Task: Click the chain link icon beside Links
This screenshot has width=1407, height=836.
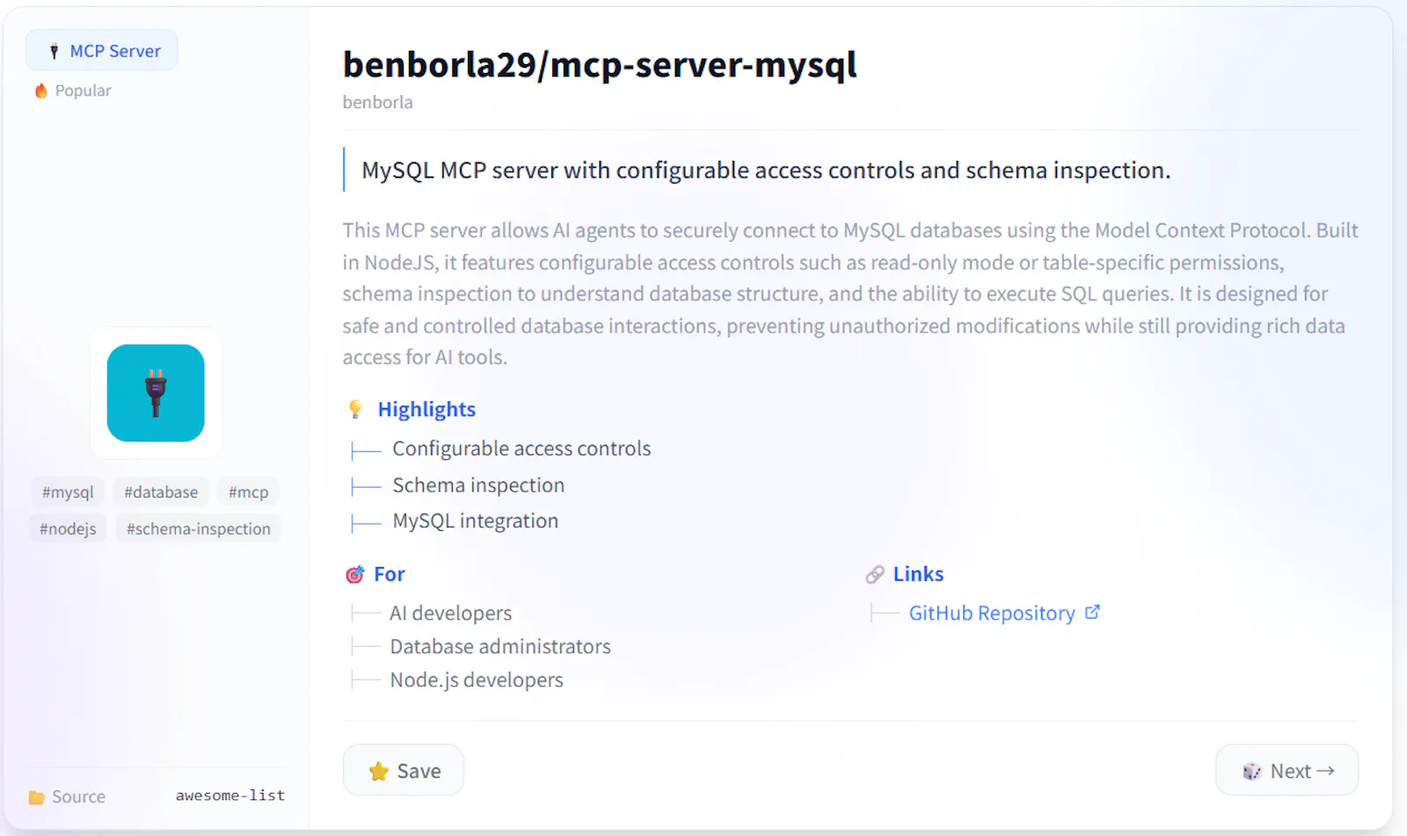Action: 874,575
